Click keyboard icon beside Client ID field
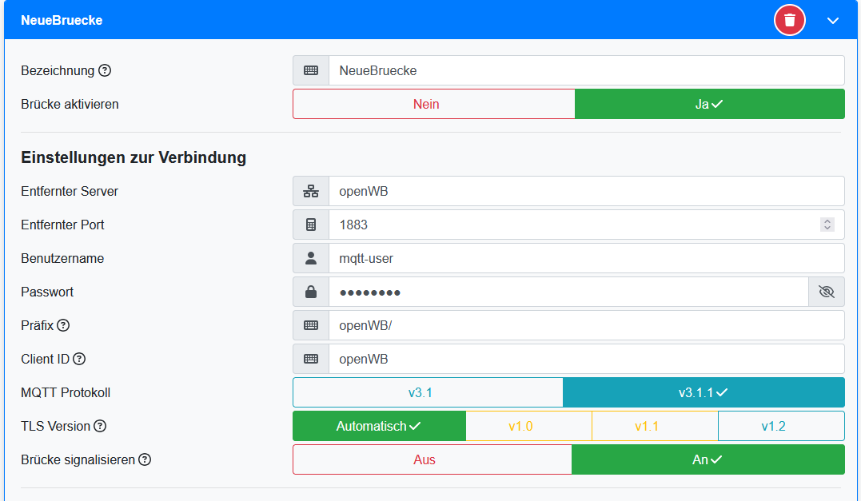Screen dimensions: 861x501 coord(311,359)
